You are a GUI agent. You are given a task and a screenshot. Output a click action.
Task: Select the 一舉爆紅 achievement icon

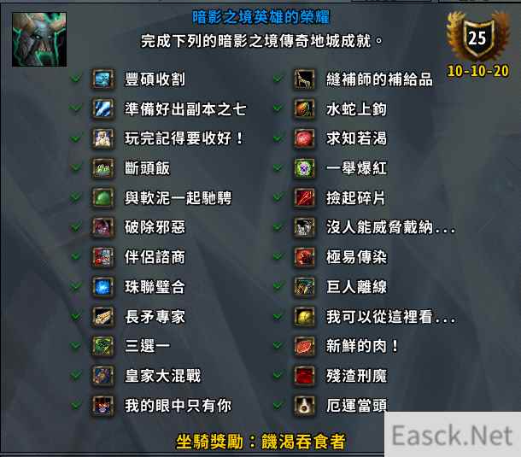pyautogui.click(x=304, y=167)
